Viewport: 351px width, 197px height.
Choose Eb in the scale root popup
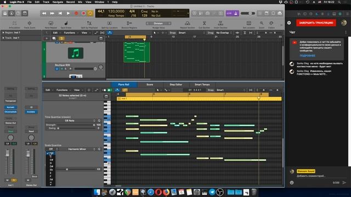(51, 170)
